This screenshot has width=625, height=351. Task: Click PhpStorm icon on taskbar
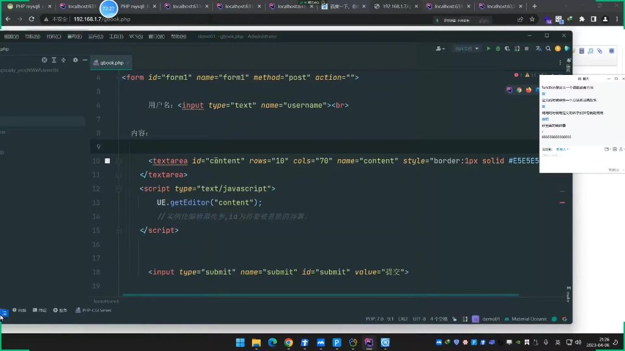pyautogui.click(x=369, y=342)
